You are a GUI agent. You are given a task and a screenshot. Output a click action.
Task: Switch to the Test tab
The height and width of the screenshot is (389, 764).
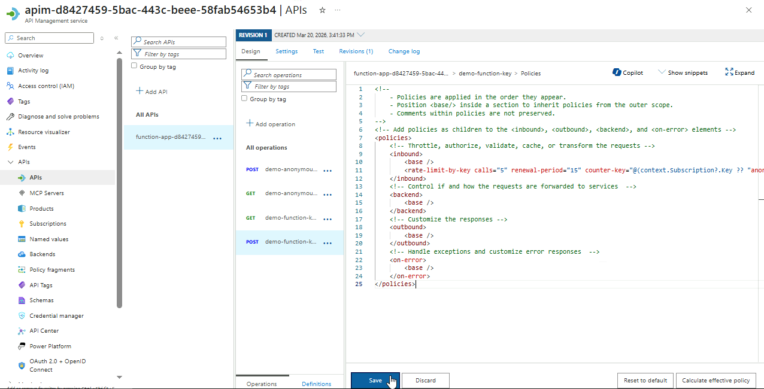pyautogui.click(x=318, y=51)
